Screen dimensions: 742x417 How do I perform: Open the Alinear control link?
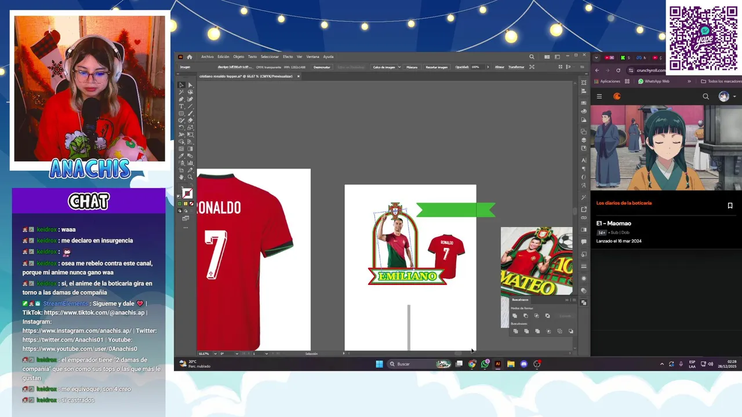(x=500, y=67)
